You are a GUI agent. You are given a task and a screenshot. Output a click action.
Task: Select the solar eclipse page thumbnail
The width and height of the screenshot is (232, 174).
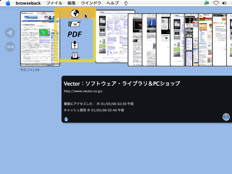[x=135, y=40]
